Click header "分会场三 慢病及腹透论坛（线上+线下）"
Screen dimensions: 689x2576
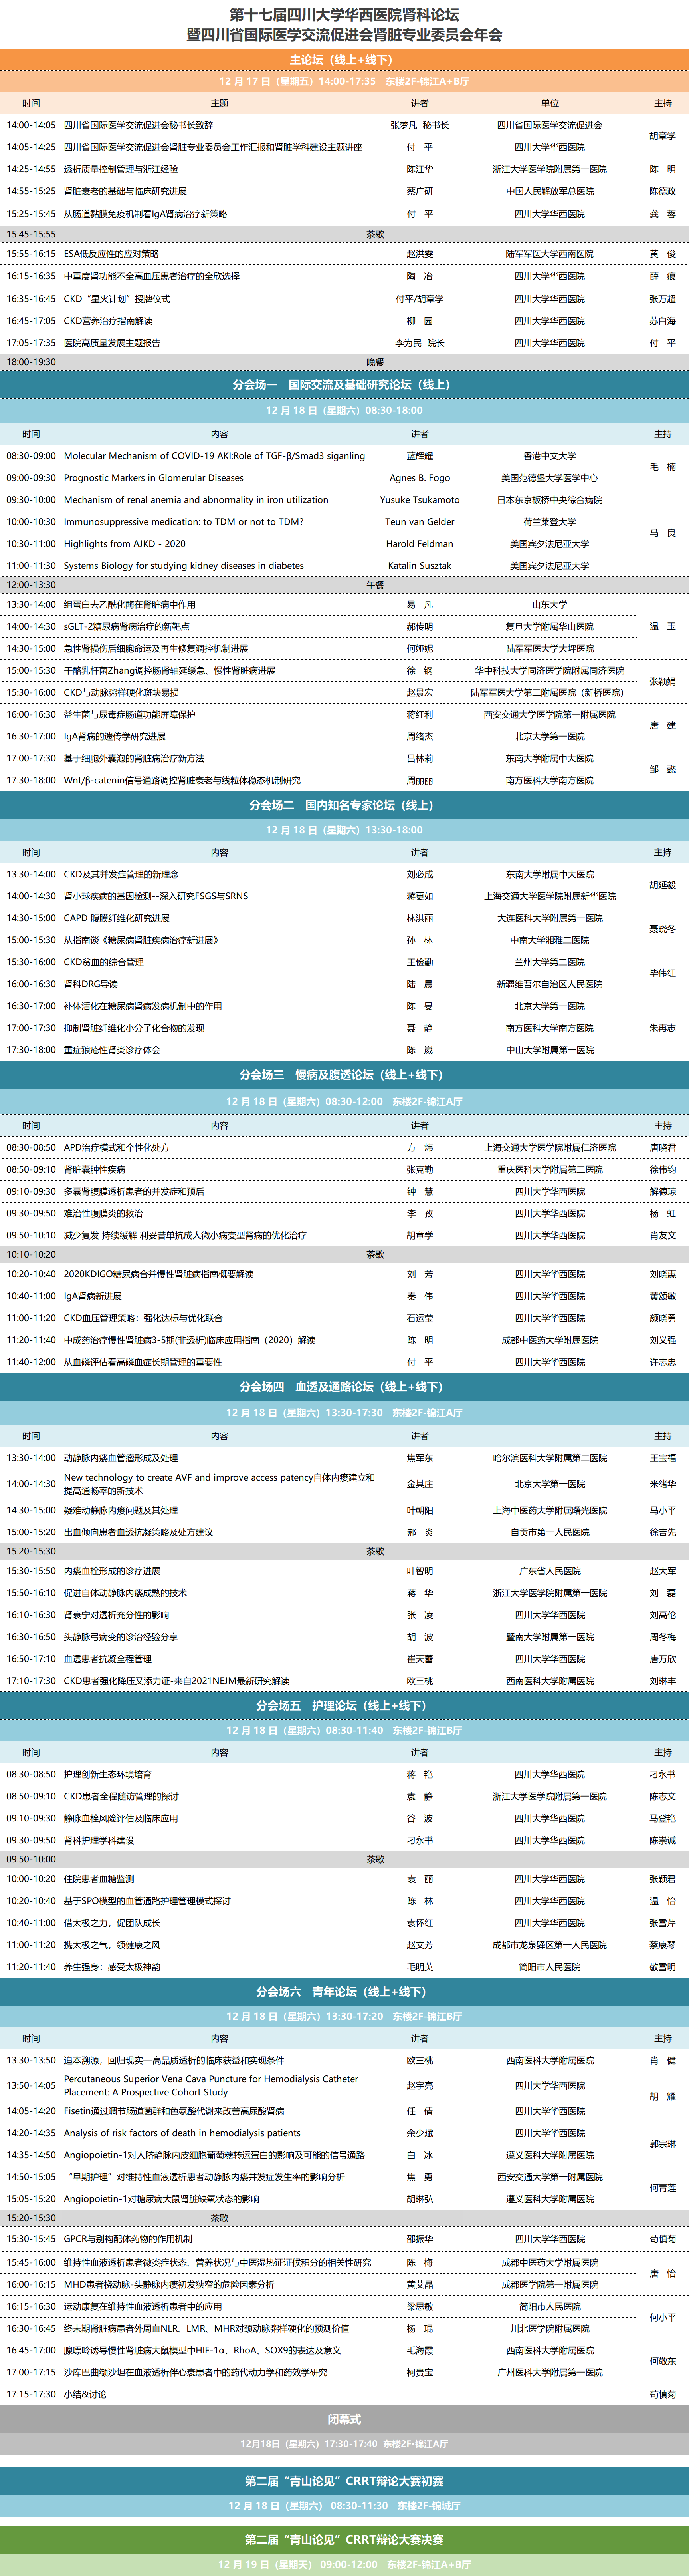[344, 1075]
